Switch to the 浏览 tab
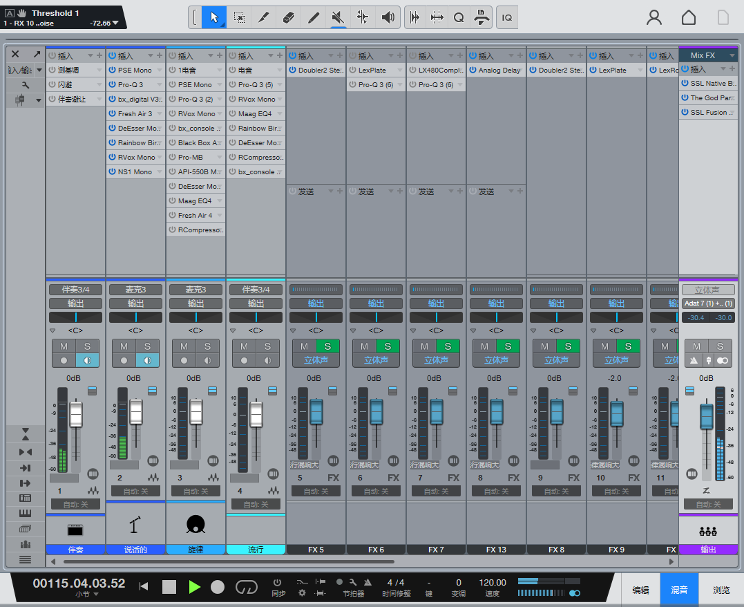Screen dimensions: 744x607 tap(721, 590)
